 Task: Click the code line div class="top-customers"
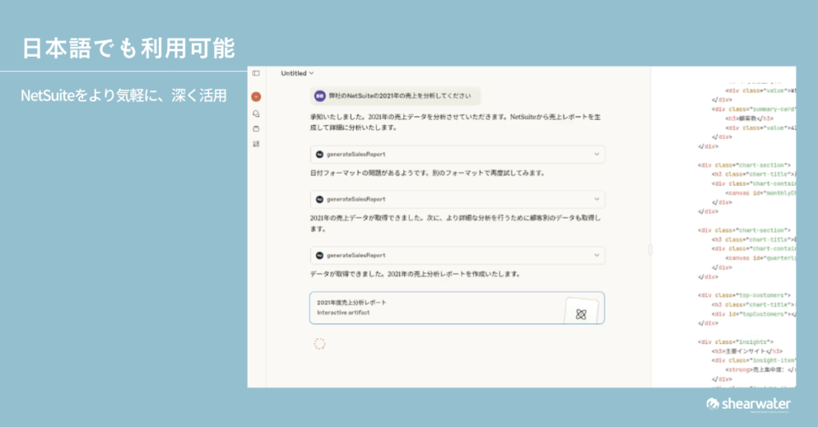click(745, 295)
